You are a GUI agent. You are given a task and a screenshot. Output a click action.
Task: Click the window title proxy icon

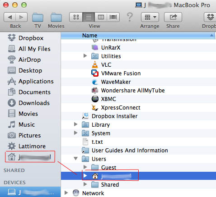[x=139, y=5]
